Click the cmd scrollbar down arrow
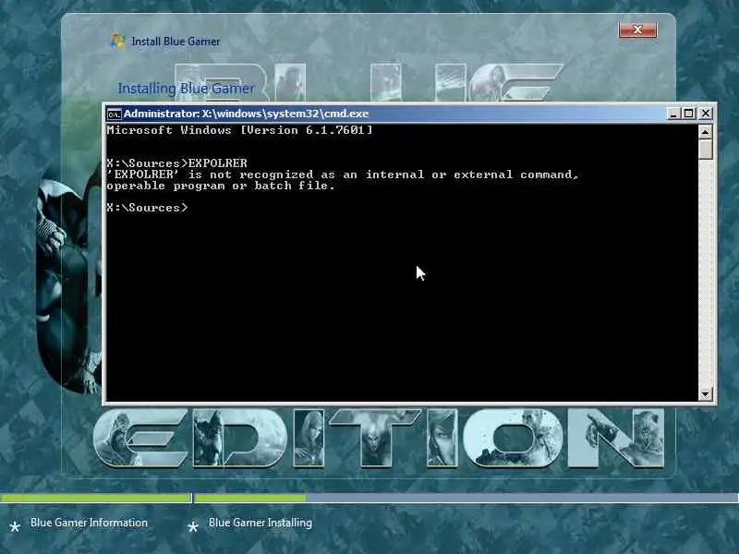The width and height of the screenshot is (739, 554). 705,394
